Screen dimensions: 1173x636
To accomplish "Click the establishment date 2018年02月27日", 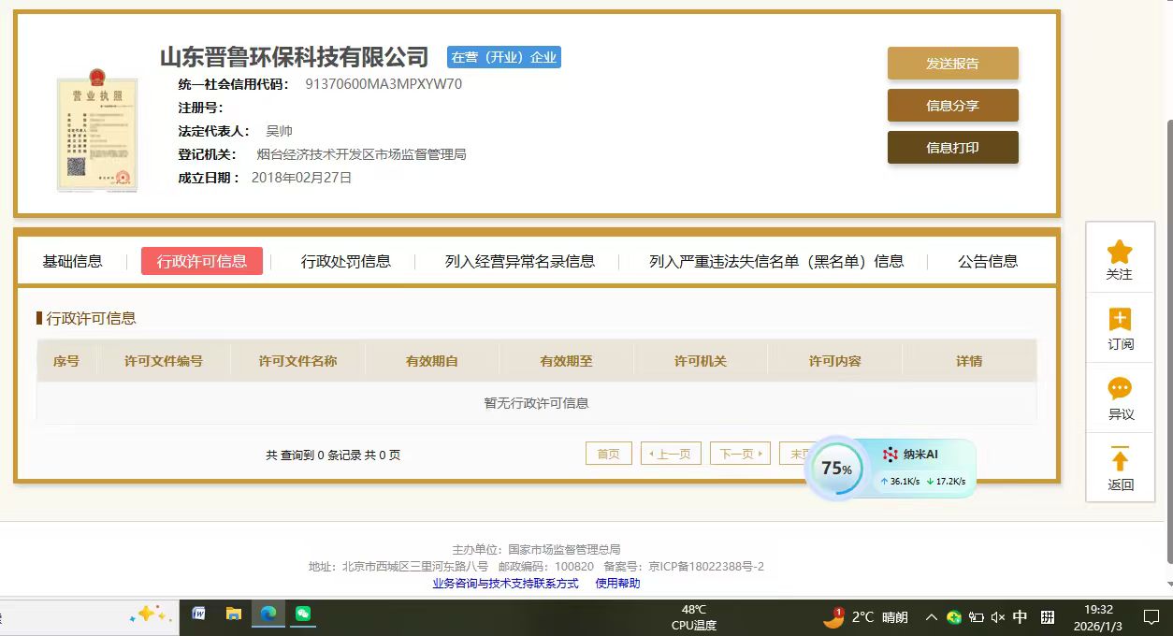I will click(x=302, y=178).
